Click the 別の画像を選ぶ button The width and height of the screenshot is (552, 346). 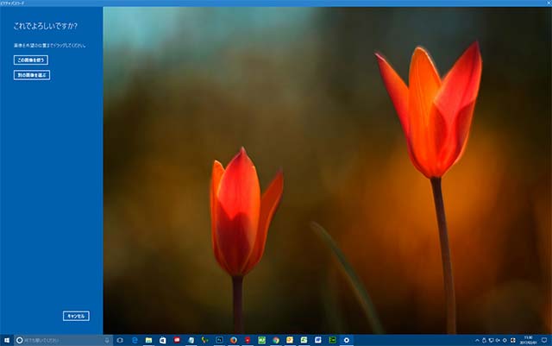click(x=32, y=75)
